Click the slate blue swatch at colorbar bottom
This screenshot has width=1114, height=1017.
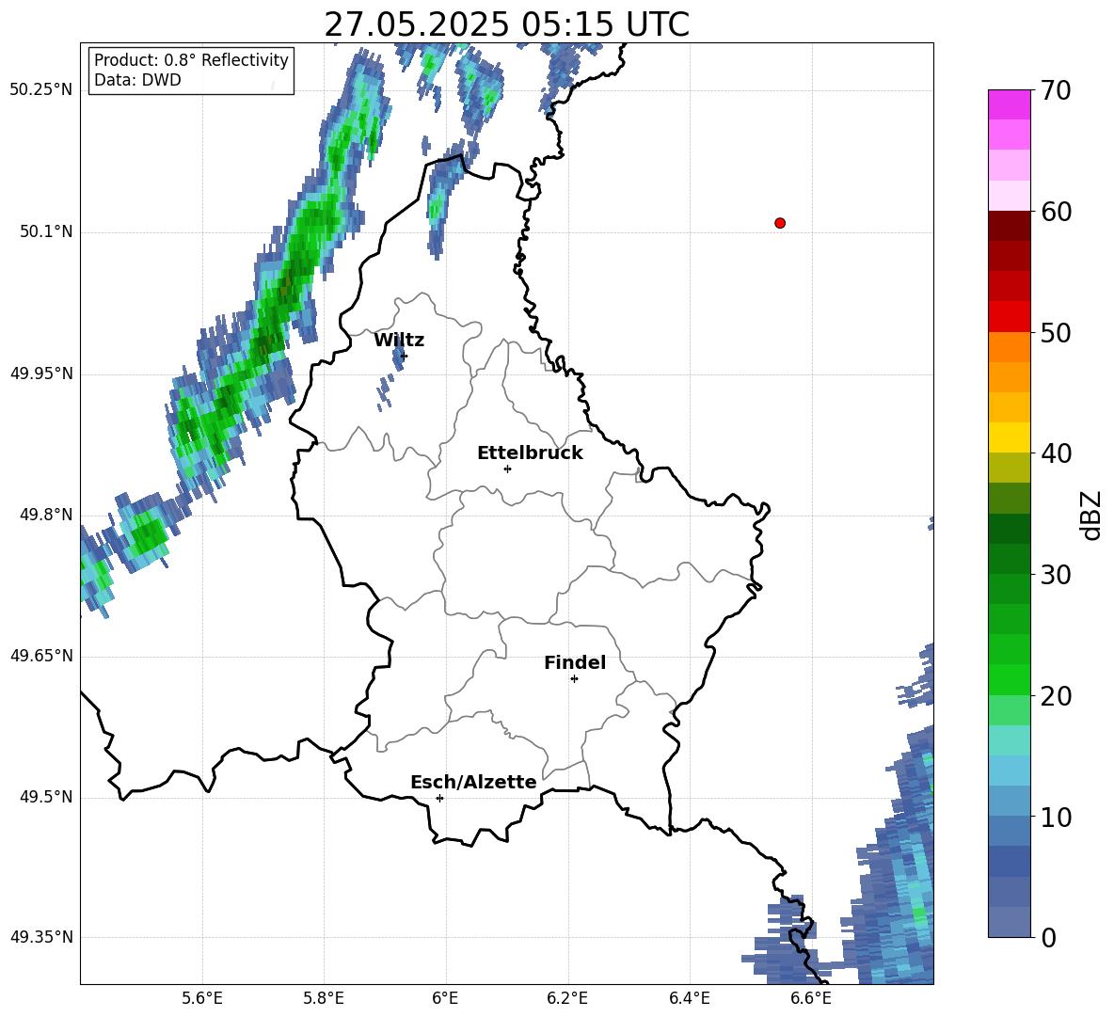click(1009, 922)
